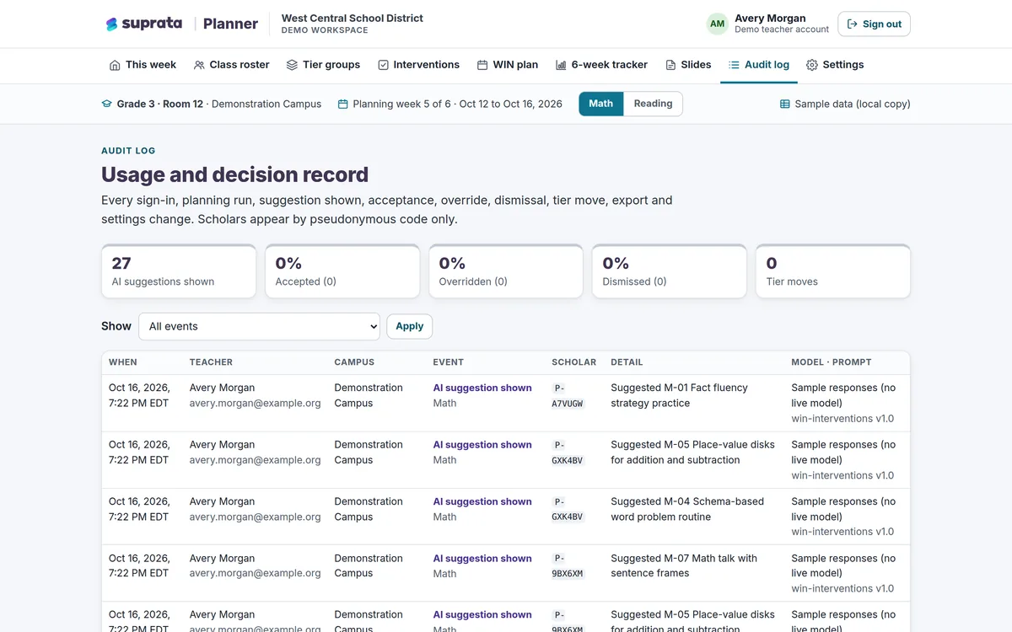The image size is (1012, 632).
Task: Click the bar chart icon beside 6-week tracker
Action: click(x=561, y=65)
